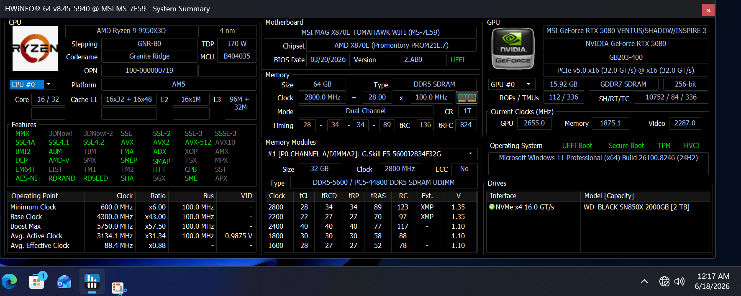
Task: Select the Avg. Effective Clock row
Action: coord(132,246)
